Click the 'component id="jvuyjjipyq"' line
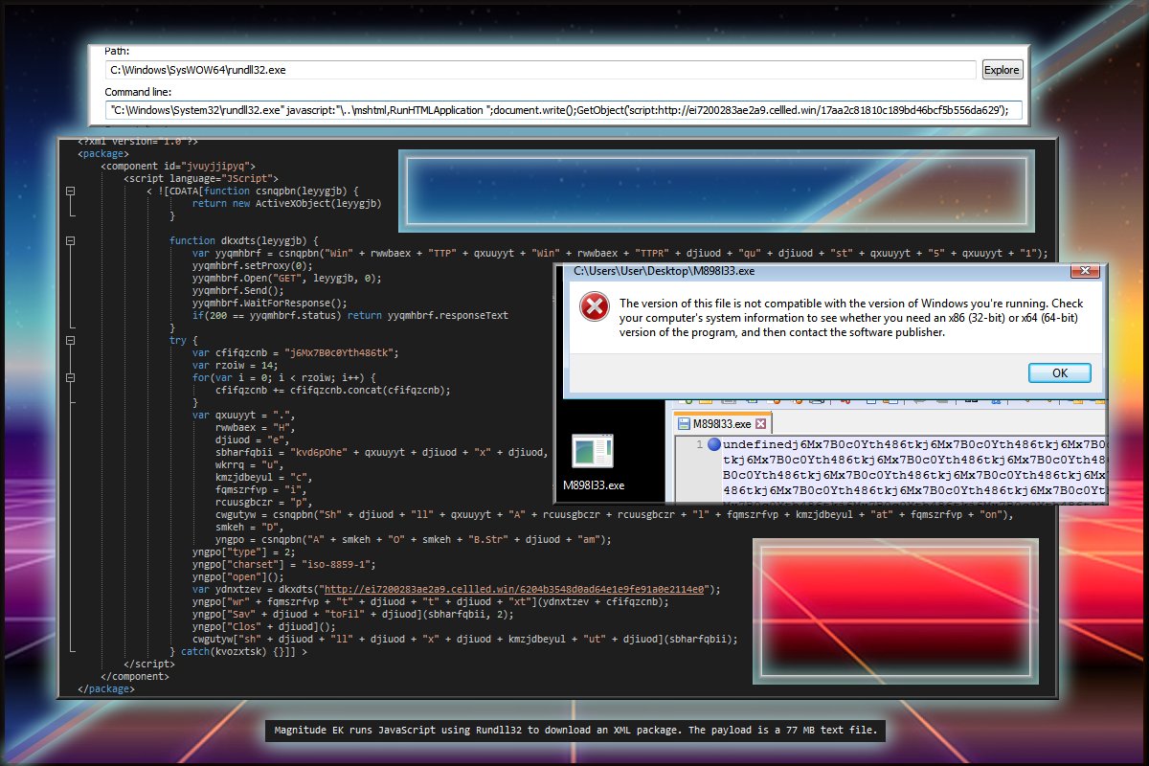This screenshot has width=1149, height=766. (x=178, y=166)
